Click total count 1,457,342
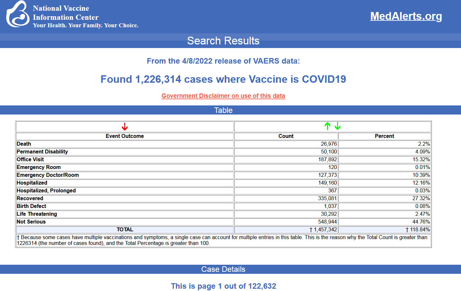Viewport: 461px width, 291px height. tap(323, 229)
